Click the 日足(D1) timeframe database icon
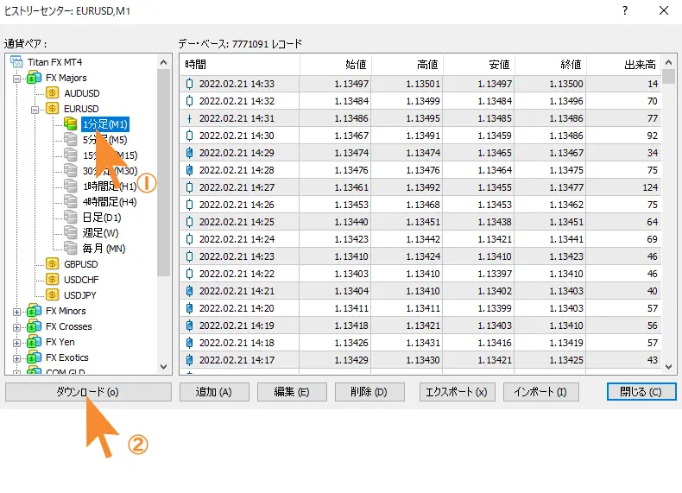682x493 pixels. click(x=71, y=218)
